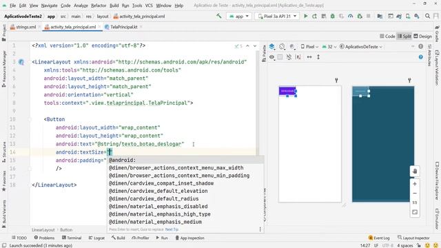Open the Event Log
This screenshot has height=248, width=441.
(379, 238)
